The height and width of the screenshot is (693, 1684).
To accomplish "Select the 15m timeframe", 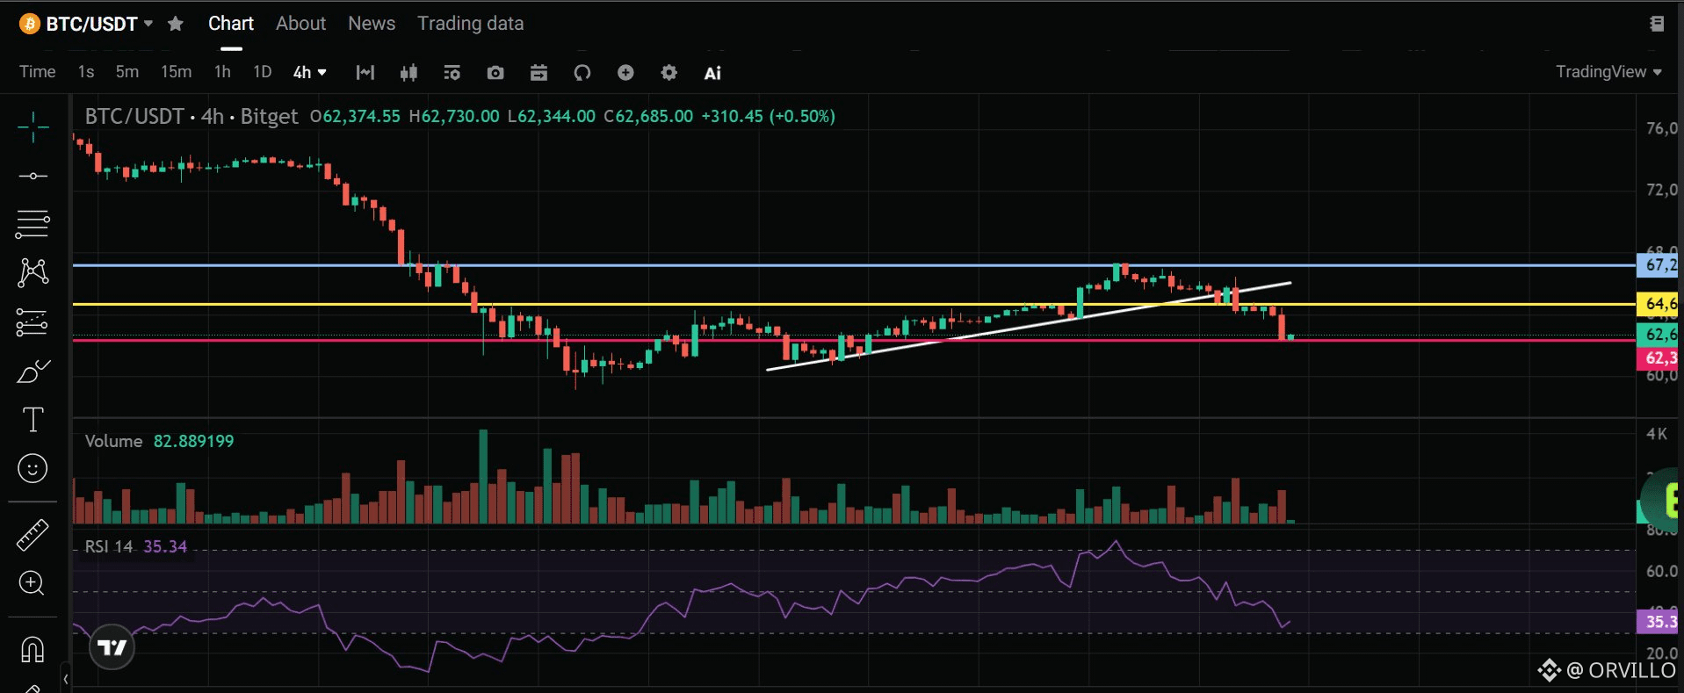I will pos(176,72).
